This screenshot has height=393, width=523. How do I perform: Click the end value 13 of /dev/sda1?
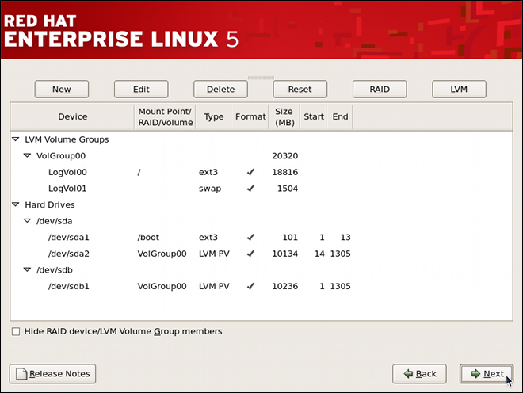pos(345,238)
